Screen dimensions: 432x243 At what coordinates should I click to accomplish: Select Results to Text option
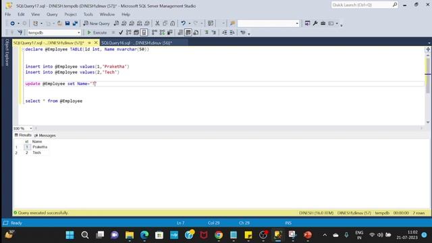click(x=180, y=32)
